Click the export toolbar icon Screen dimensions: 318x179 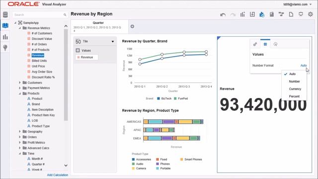(252, 14)
